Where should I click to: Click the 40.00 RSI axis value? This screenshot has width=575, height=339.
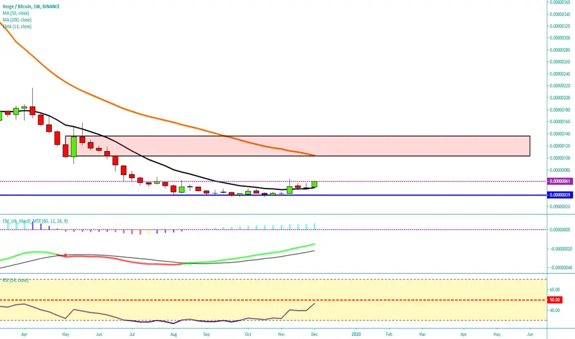[555, 310]
